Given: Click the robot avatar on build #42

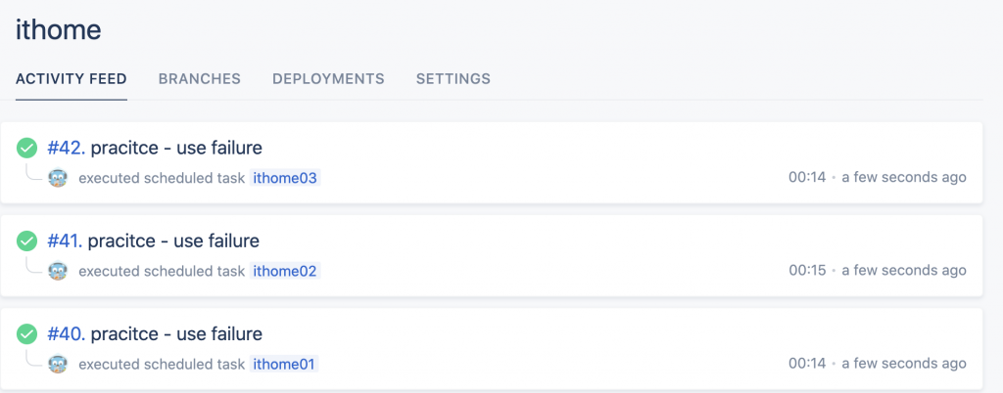Looking at the screenshot, I should click(59, 178).
